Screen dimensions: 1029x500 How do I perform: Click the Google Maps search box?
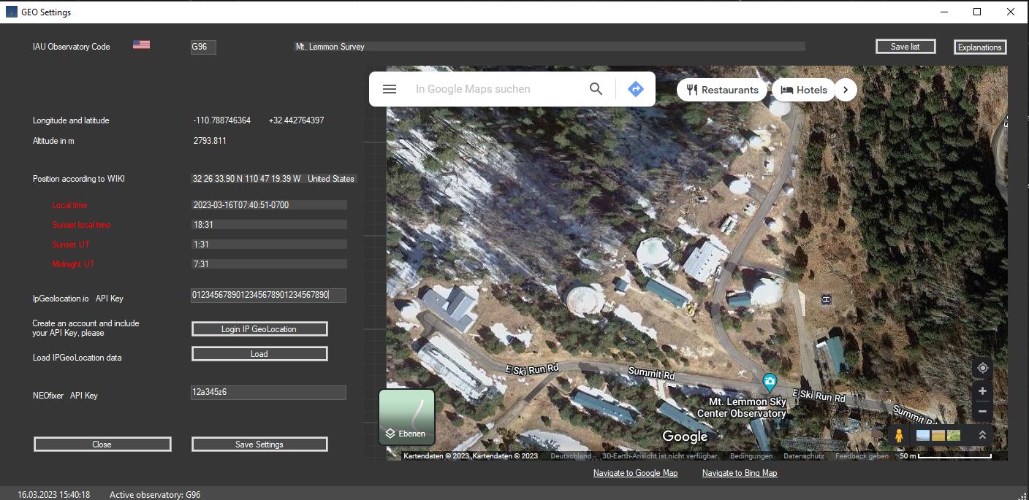click(x=497, y=89)
